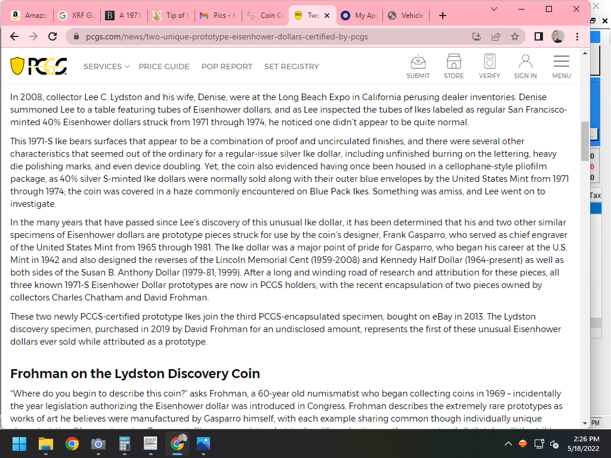Open the Price Guide nav link
Screen dimensions: 611x458
pyautogui.click(x=164, y=67)
